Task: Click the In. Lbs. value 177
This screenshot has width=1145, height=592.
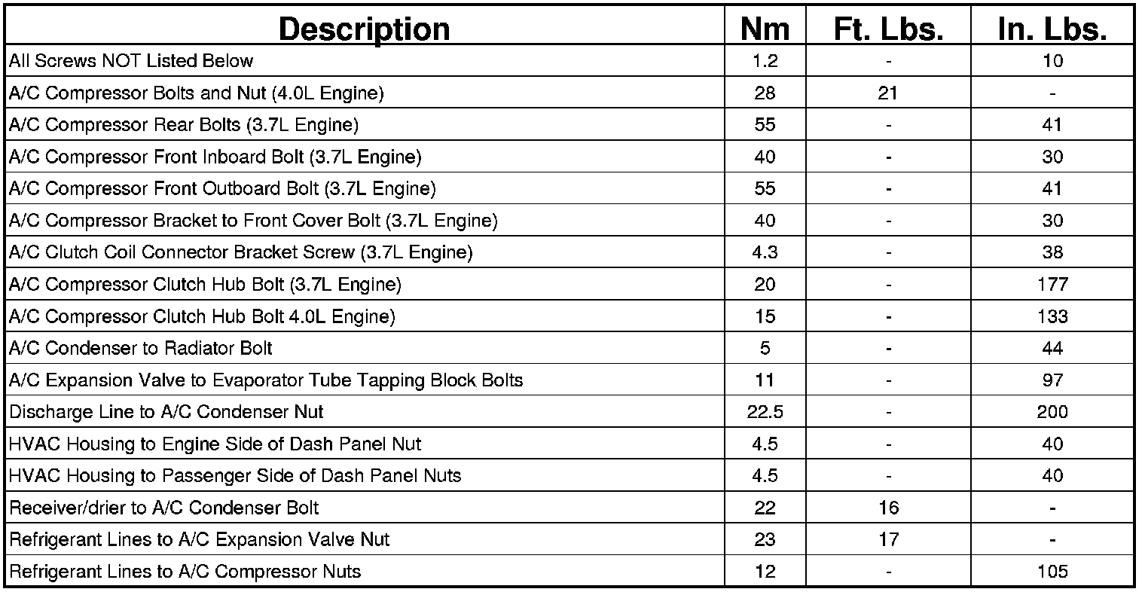Action: 1052,285
